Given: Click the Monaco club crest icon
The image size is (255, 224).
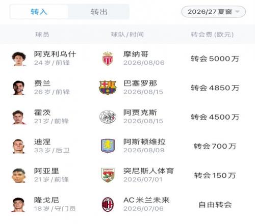Looking at the screenshot, I should [108, 59].
